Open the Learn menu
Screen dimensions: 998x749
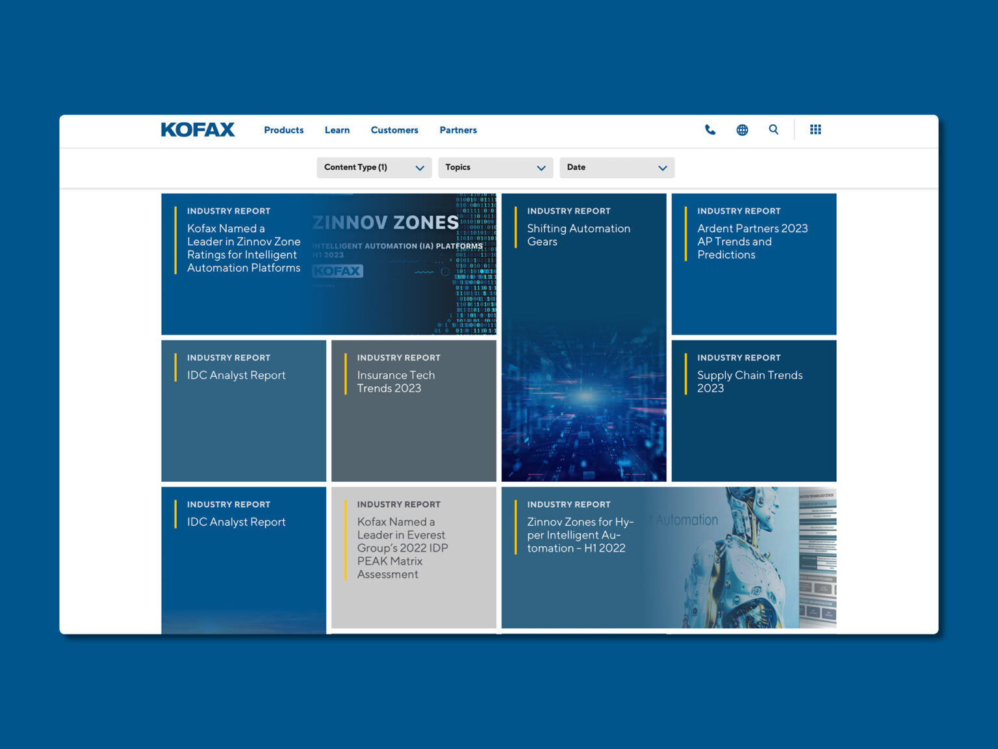[337, 130]
